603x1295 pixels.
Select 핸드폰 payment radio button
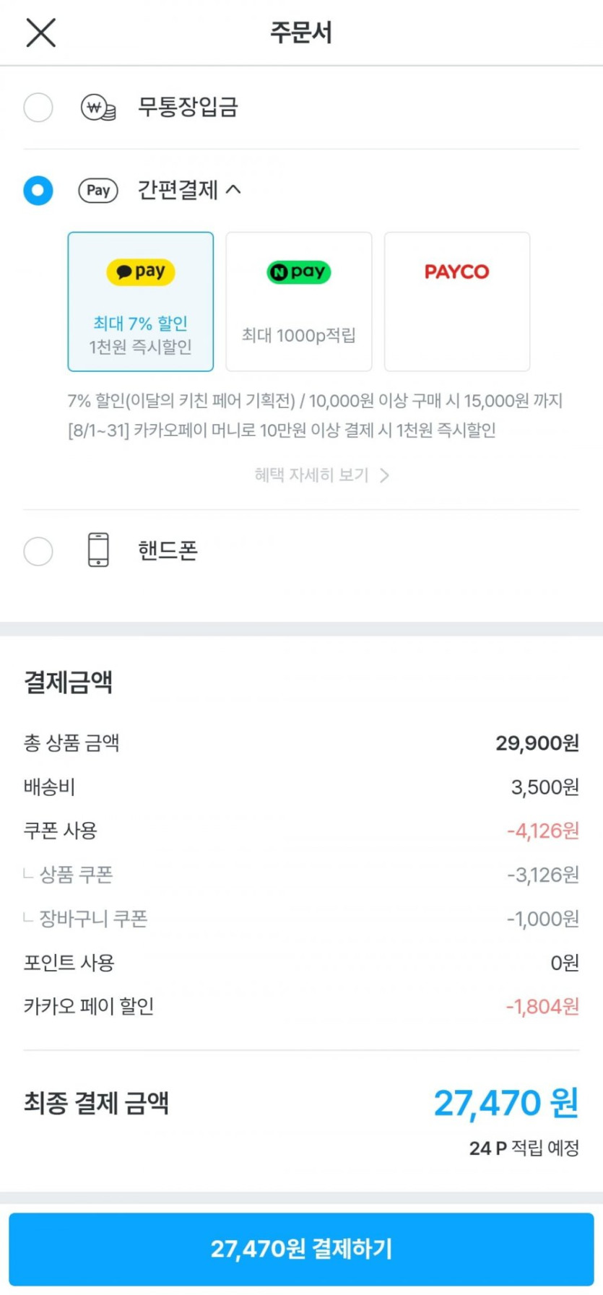pyautogui.click(x=38, y=551)
